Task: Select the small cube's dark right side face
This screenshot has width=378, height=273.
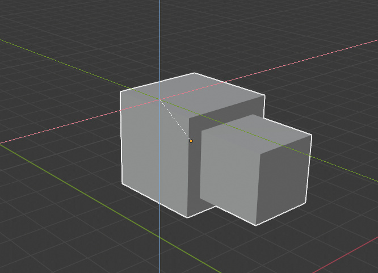Action: (283, 180)
